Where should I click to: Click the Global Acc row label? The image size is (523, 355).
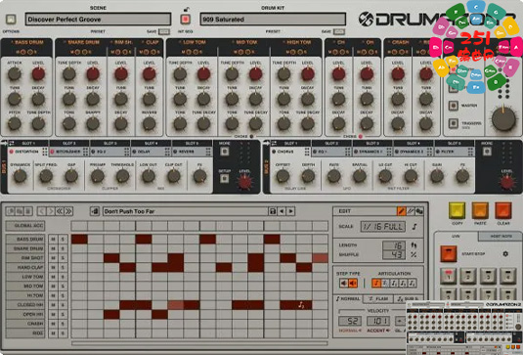click(x=25, y=226)
